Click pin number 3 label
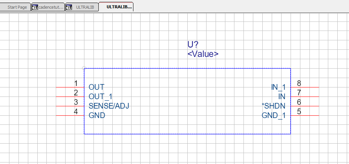This screenshot has width=349, height=164. [76, 102]
